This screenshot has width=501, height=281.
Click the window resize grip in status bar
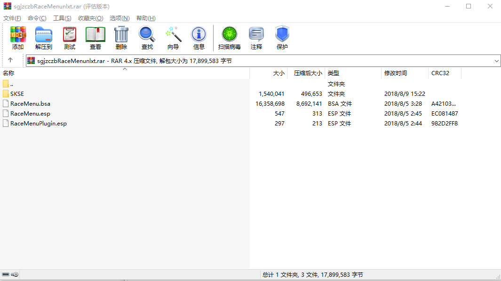pos(498,277)
